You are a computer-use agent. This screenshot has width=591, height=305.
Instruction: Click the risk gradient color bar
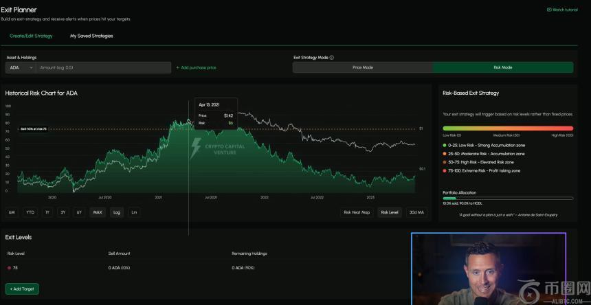pyautogui.click(x=508, y=128)
